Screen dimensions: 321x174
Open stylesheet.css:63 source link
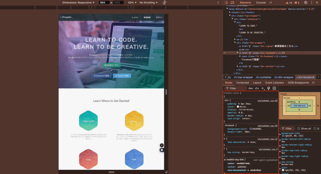(x=267, y=101)
